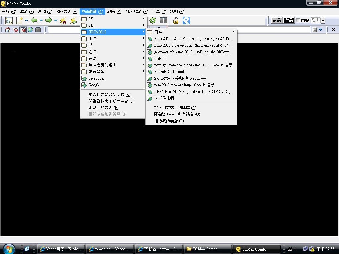Open the ANSI編輯 (N) menu
The image size is (339, 254).
tap(137, 12)
